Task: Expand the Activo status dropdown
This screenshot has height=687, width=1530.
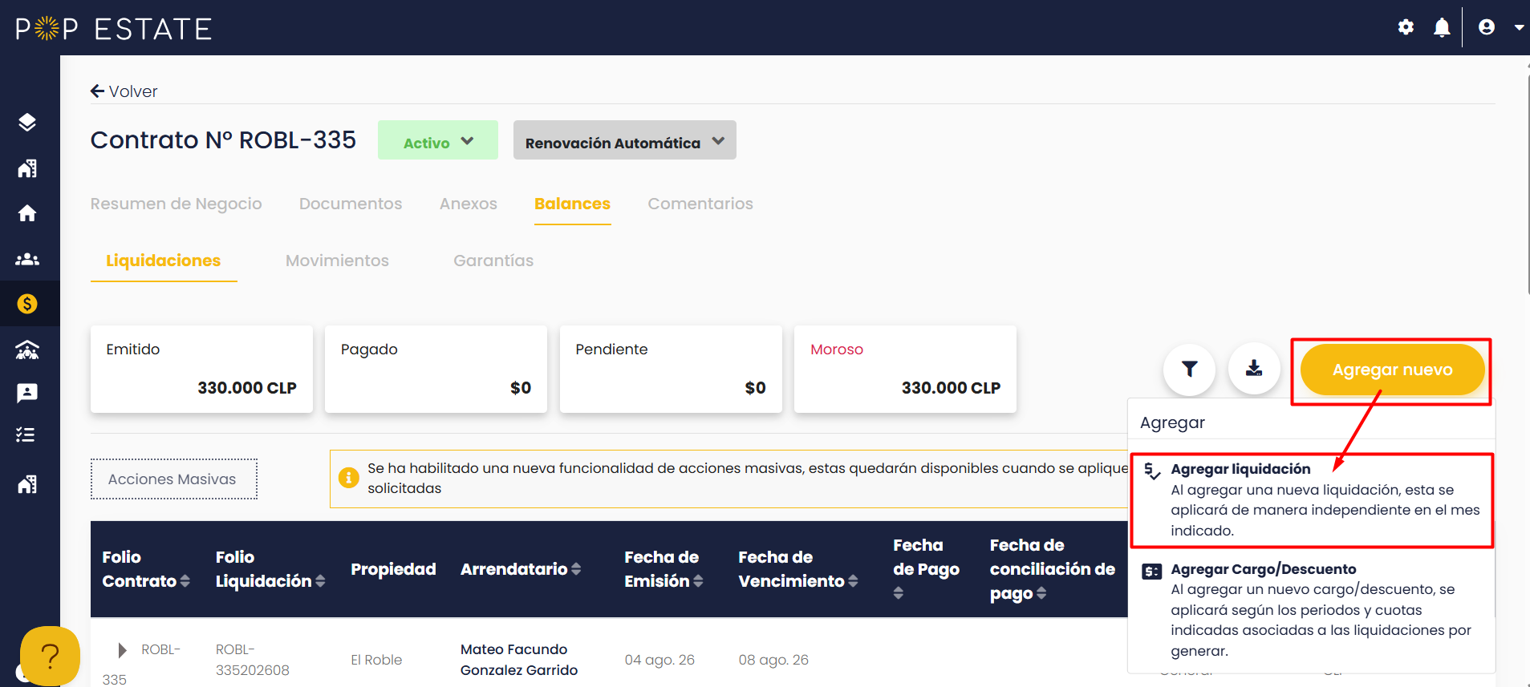Action: [438, 140]
